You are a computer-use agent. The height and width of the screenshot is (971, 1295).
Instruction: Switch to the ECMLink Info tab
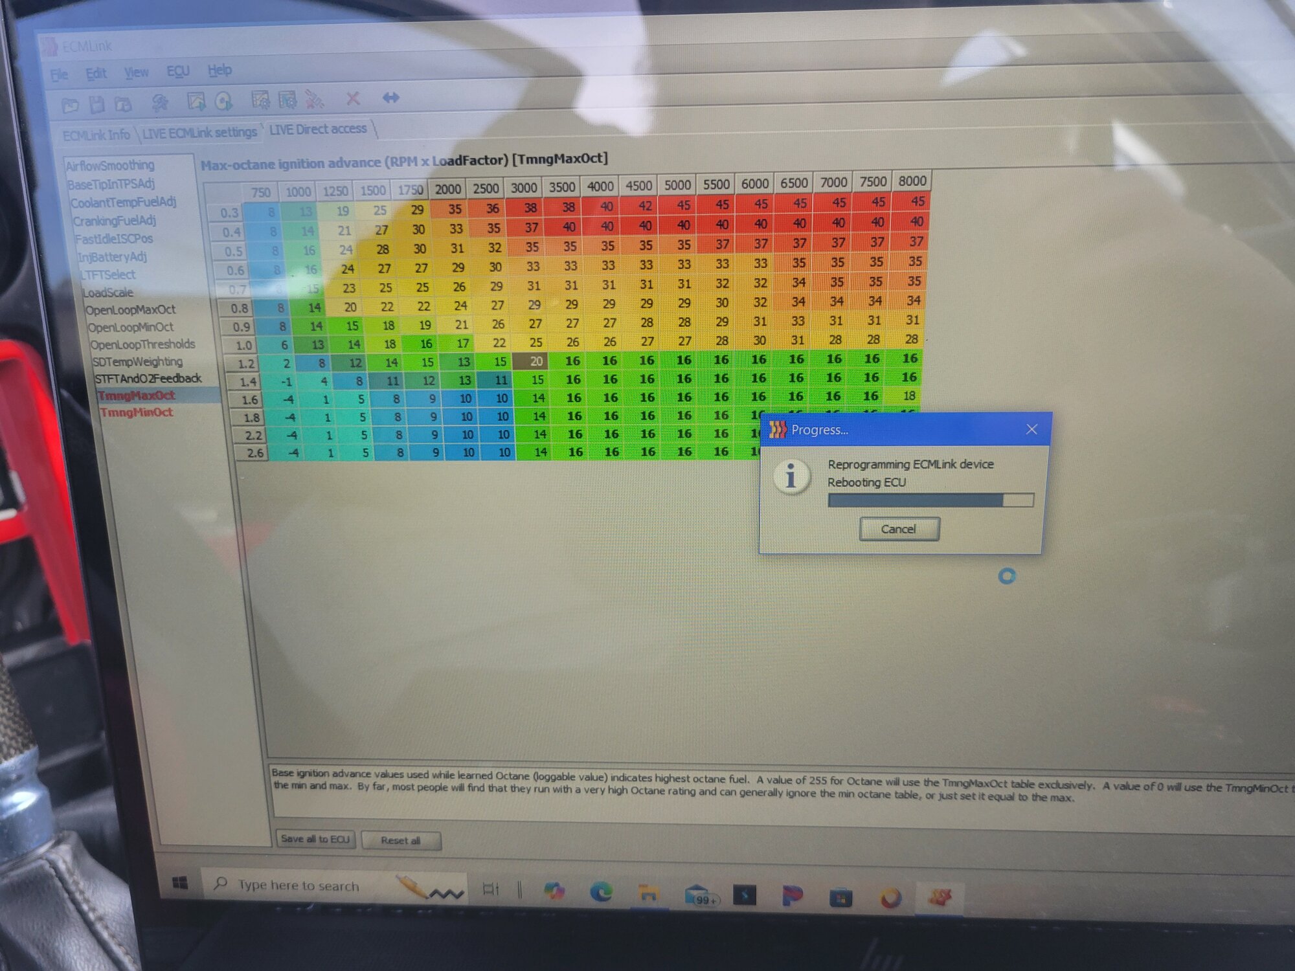coord(96,135)
